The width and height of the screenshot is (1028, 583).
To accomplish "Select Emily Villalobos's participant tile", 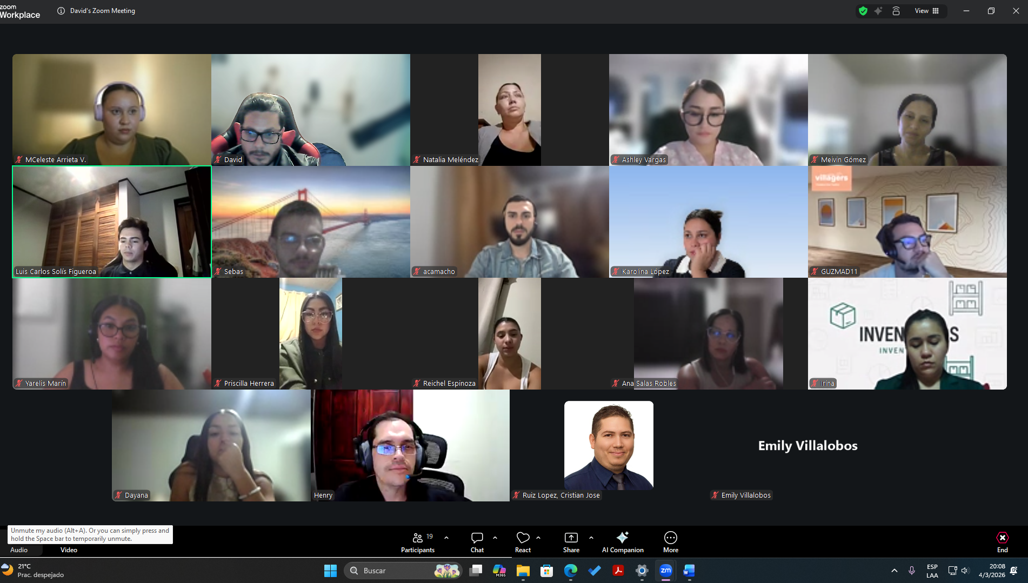I will click(807, 445).
